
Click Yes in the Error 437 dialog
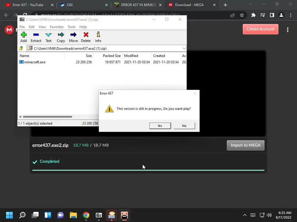tap(160, 126)
